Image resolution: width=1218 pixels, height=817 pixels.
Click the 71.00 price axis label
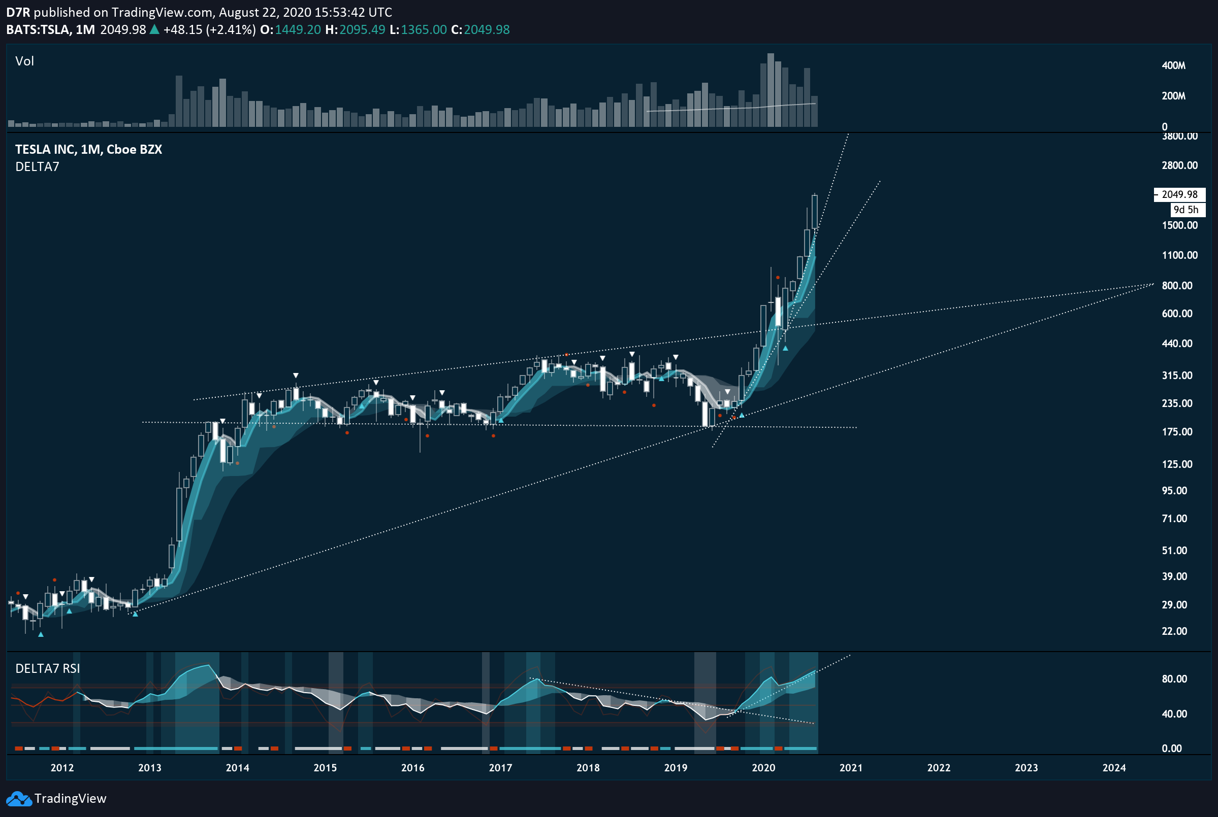(1174, 519)
